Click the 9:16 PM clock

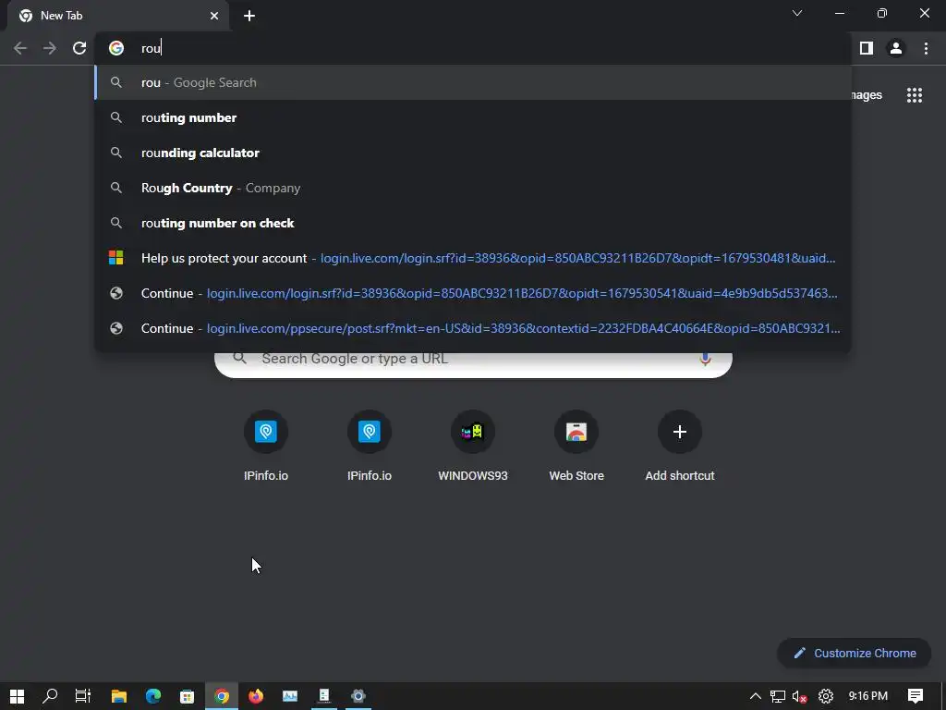(867, 696)
